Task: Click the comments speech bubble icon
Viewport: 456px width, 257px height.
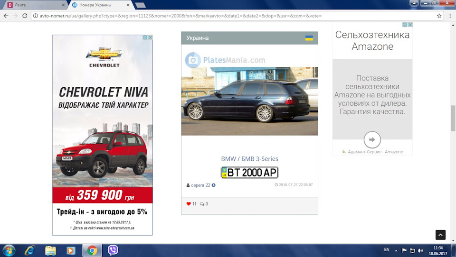Action: [202, 204]
